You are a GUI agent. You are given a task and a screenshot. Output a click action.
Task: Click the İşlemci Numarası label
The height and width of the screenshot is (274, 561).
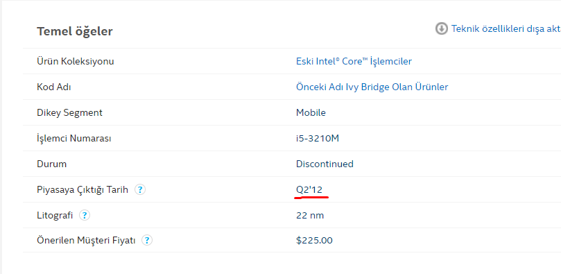pyautogui.click(x=74, y=139)
